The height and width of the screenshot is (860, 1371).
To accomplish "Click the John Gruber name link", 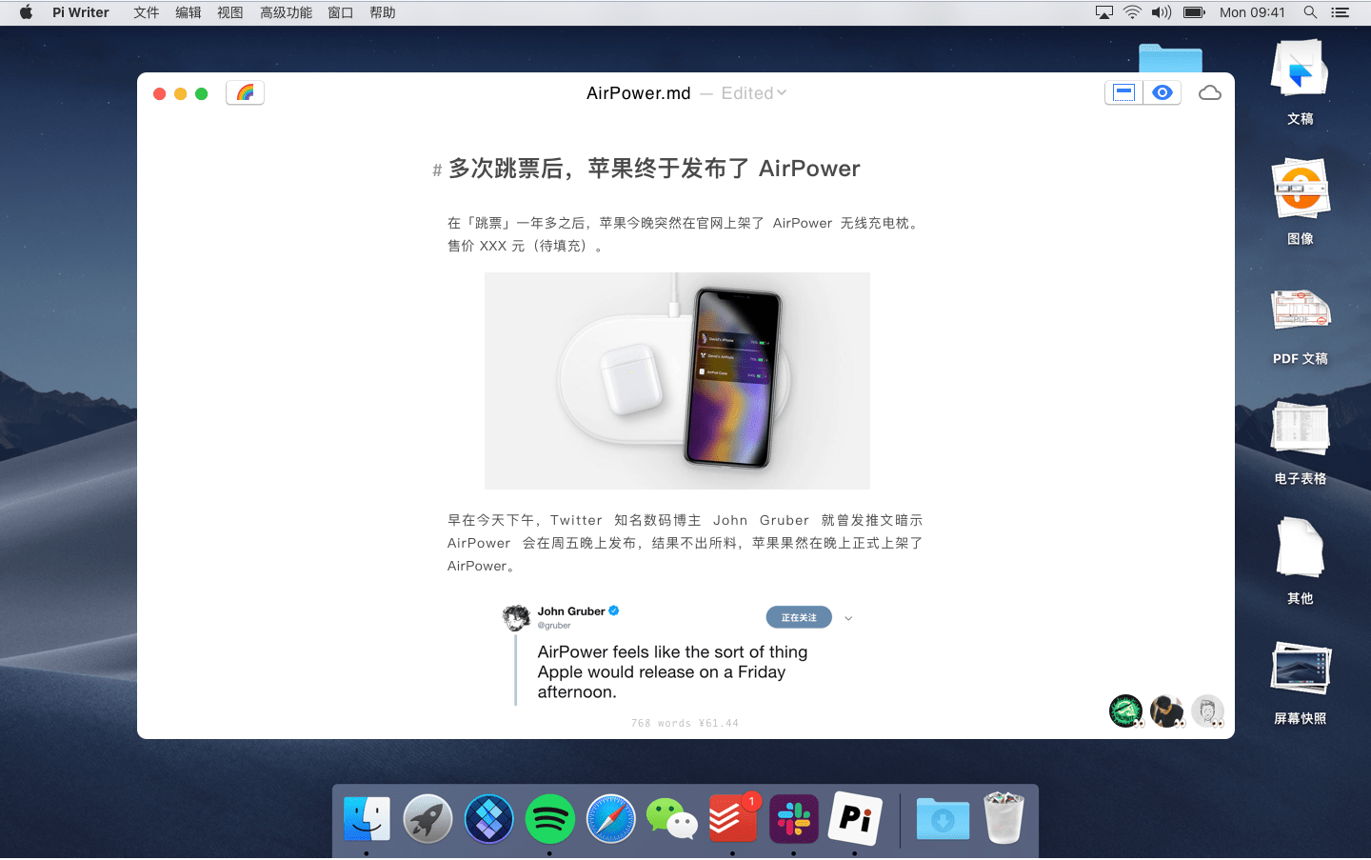I will click(x=571, y=611).
